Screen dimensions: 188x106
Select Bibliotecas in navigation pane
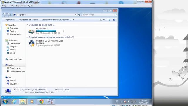coord(12,41)
